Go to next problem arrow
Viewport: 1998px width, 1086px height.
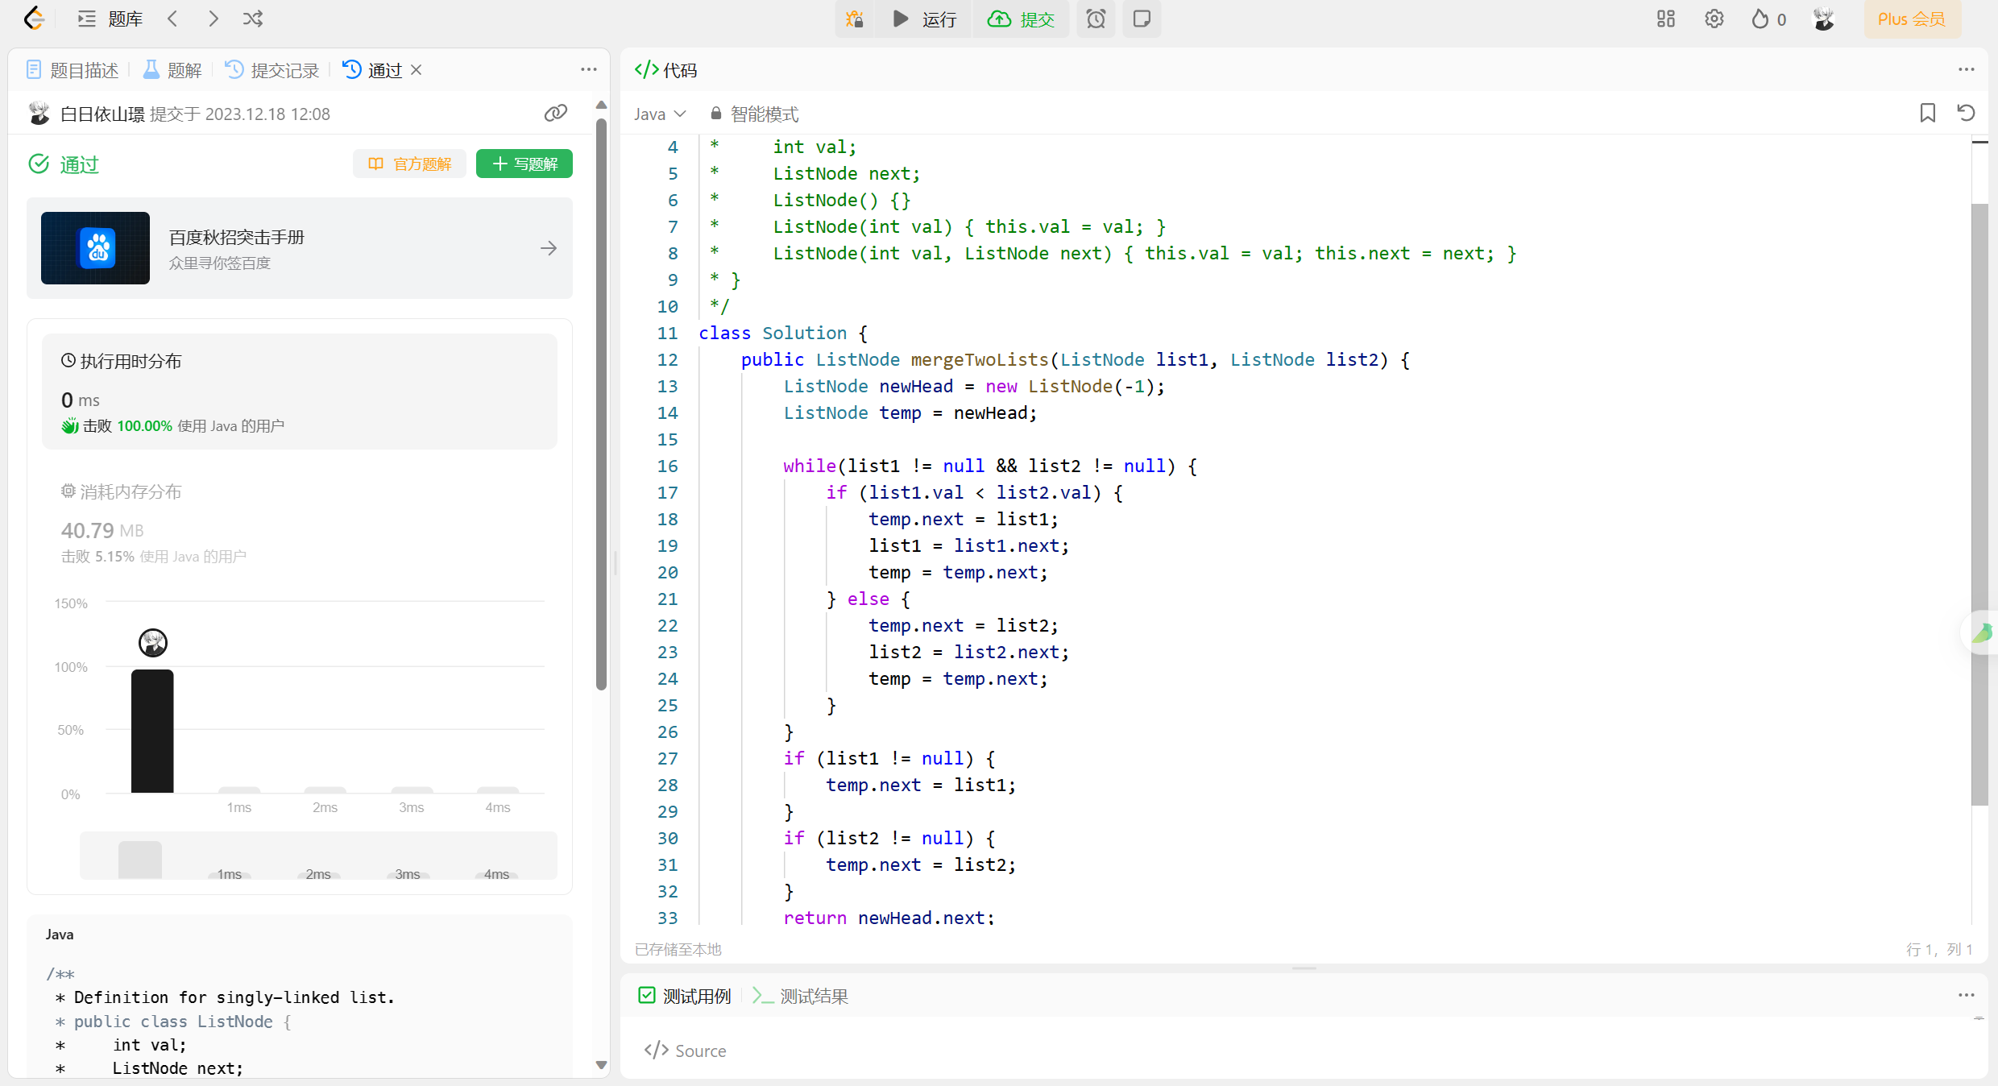(x=213, y=19)
